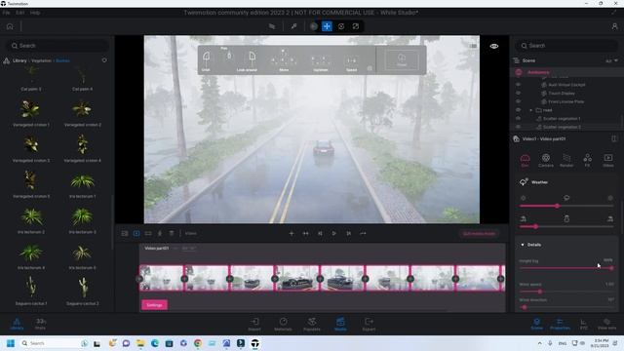
Task: Select the material picker eyedropper tool
Action: 293,26
